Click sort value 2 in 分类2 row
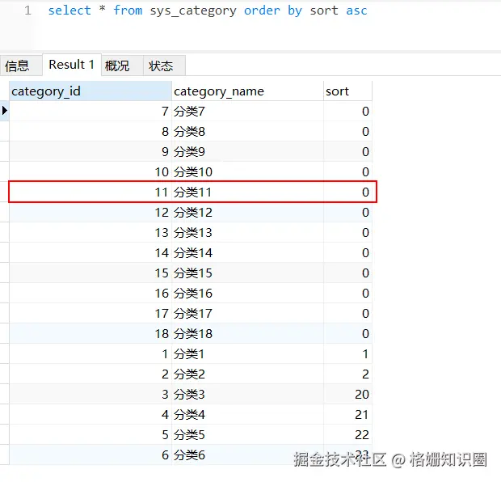 pyautogui.click(x=347, y=374)
